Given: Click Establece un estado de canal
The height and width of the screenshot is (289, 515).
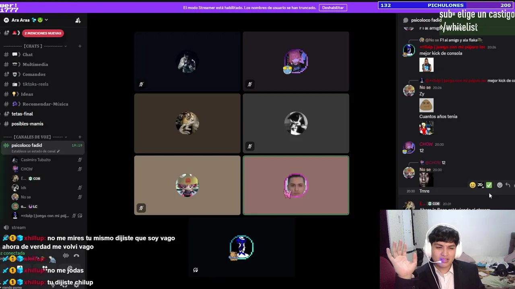Looking at the screenshot, I should pos(35,151).
